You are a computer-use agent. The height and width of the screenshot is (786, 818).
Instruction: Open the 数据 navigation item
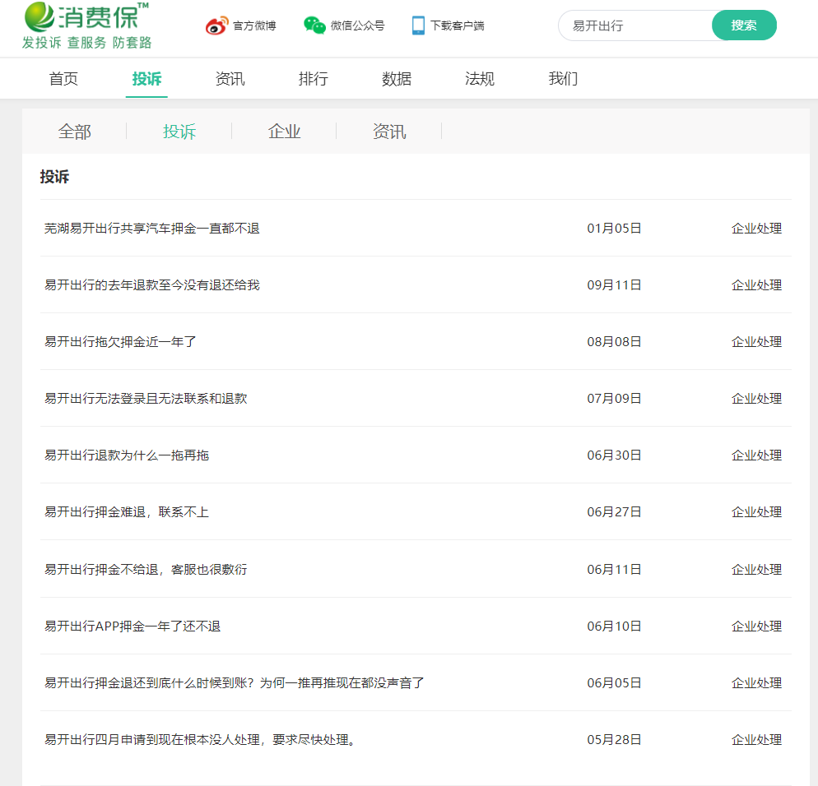pos(397,79)
